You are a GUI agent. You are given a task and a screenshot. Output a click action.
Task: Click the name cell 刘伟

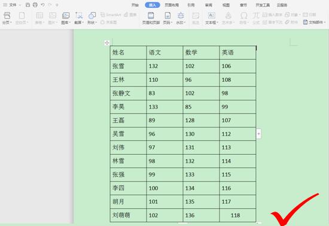(x=128, y=148)
